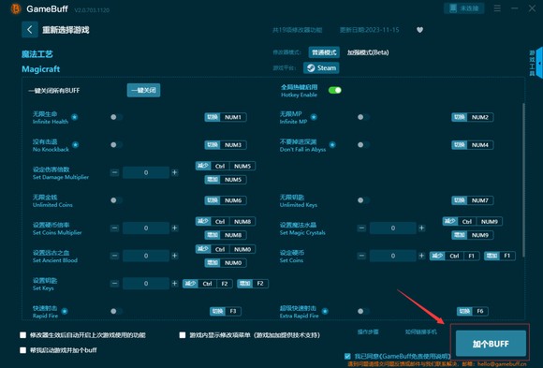This screenshot has height=368, width=543.
Task: Select the Steam platform button
Action: click(321, 68)
